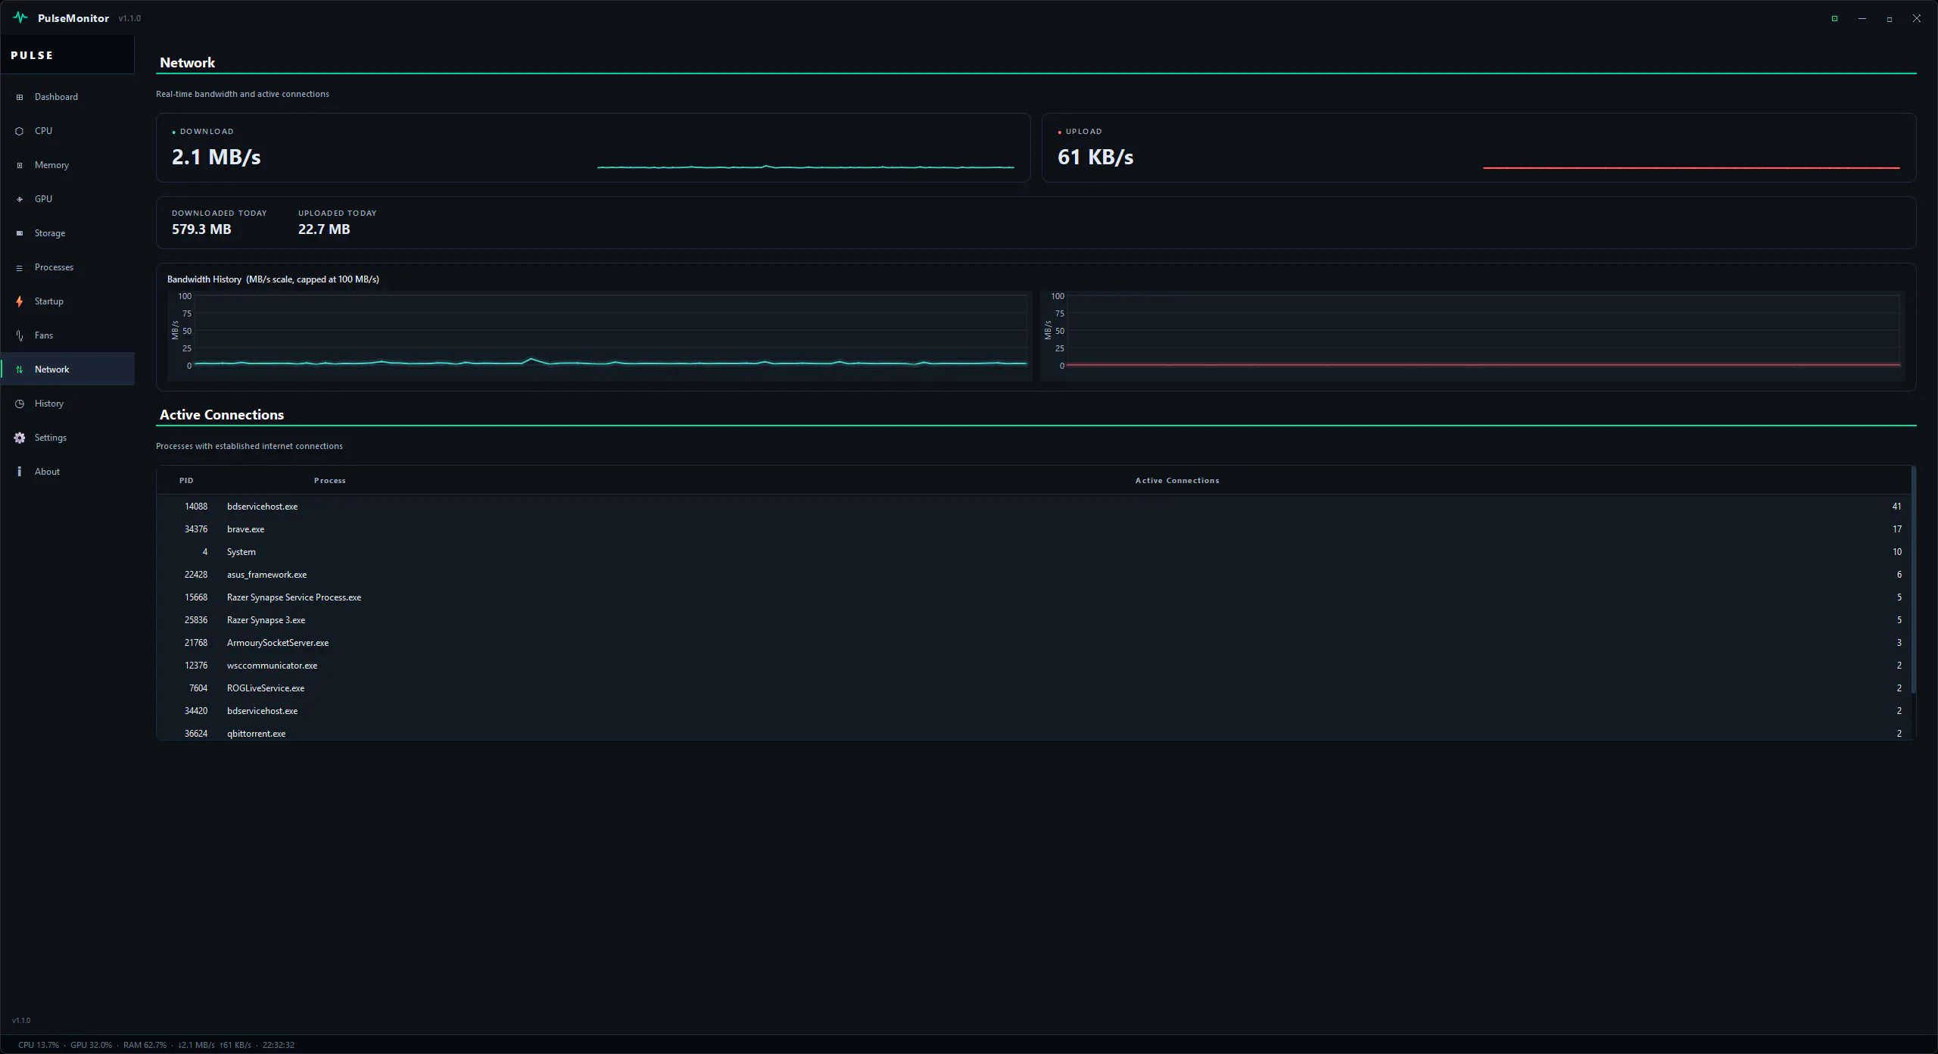Click the GPU diamond icon

[x=20, y=199]
